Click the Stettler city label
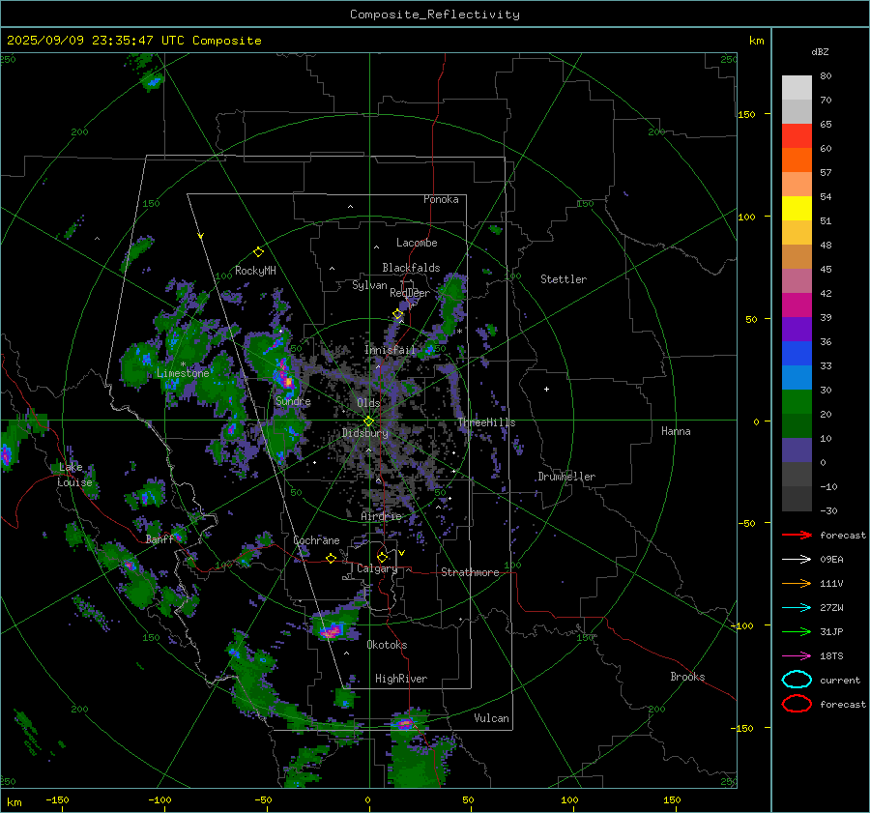 (564, 279)
